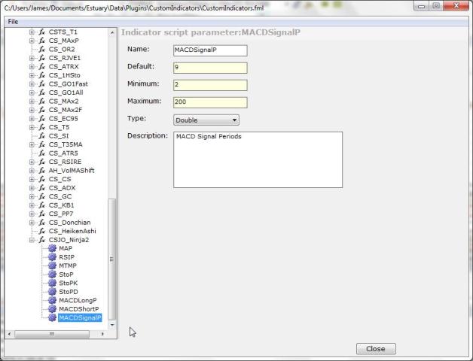473x361 pixels.
Task: Expand the CS_RSIRE tree node
Action: click(32, 162)
